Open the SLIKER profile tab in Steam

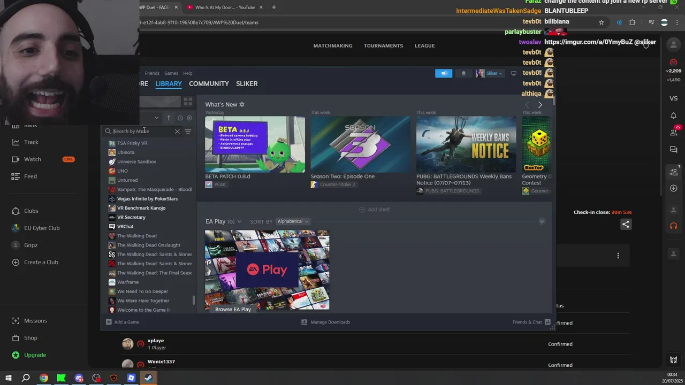point(247,83)
